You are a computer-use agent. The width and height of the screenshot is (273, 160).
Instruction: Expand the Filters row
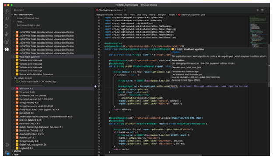coord(52,22)
